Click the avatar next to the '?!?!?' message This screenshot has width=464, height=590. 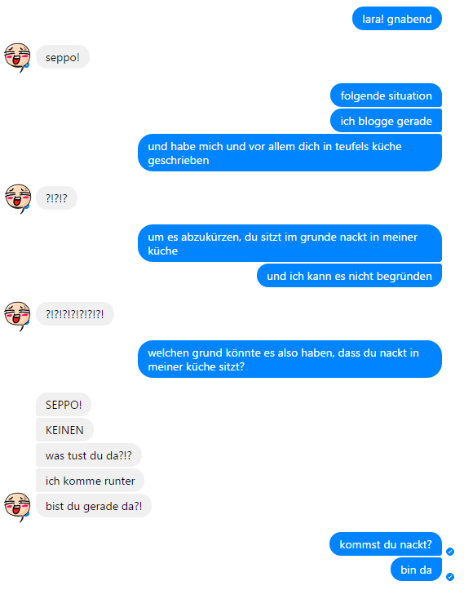pyautogui.click(x=17, y=198)
